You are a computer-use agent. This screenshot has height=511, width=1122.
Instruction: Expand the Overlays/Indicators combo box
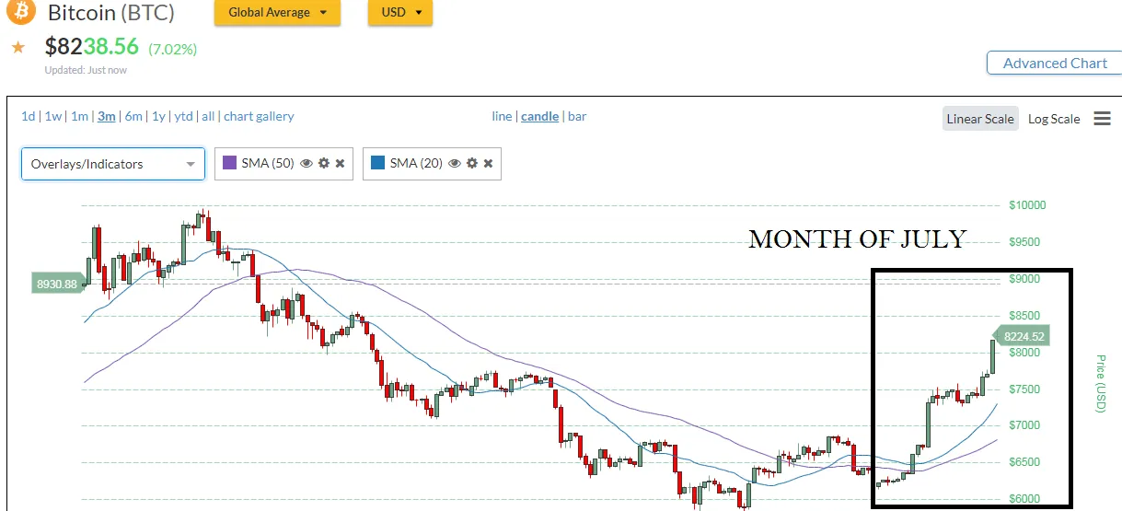(x=113, y=164)
